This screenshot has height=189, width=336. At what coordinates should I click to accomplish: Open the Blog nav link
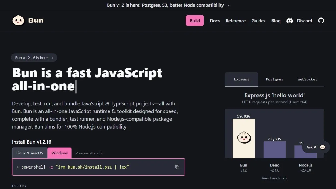tap(276, 21)
